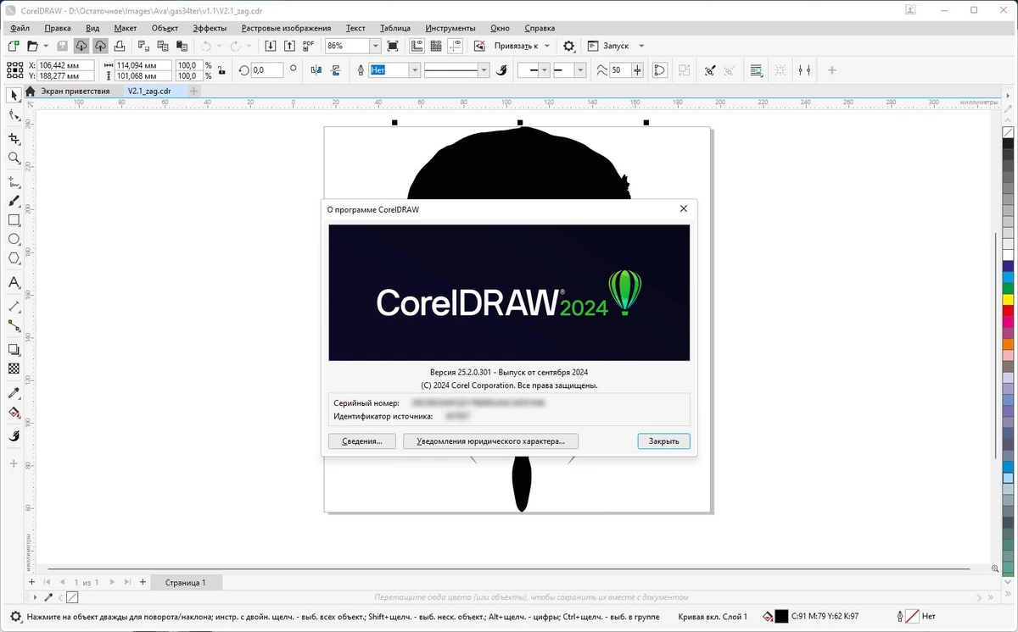Select the Freehand tool in the toolbox

click(x=14, y=181)
